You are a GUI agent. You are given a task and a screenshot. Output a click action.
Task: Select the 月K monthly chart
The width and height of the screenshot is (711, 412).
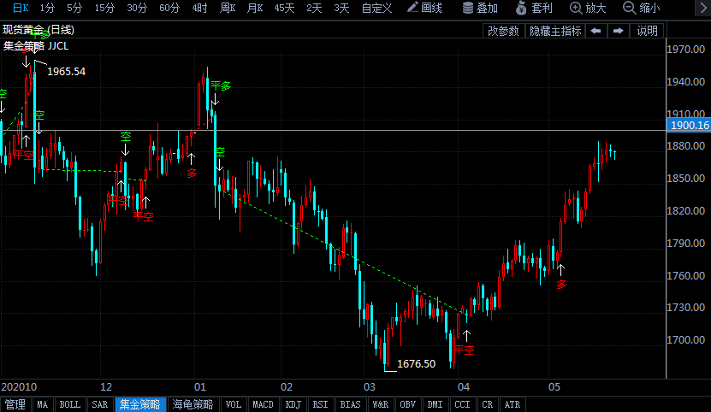tap(255, 8)
